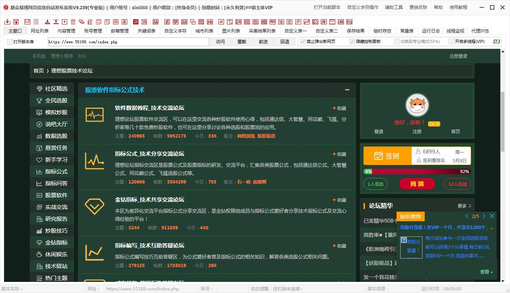Toggle 打开脚本库 checkbox

(10, 42)
